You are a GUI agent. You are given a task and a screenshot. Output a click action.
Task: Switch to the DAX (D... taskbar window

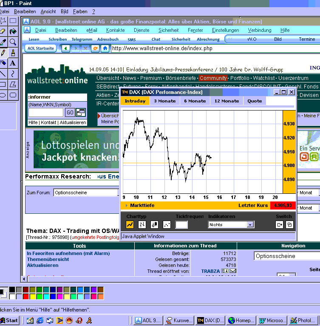pos(210,320)
